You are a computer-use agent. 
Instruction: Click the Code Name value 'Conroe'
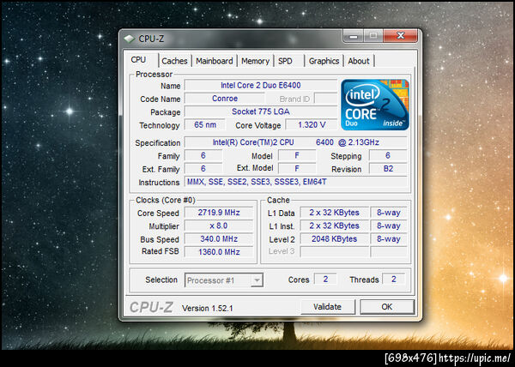coord(225,99)
